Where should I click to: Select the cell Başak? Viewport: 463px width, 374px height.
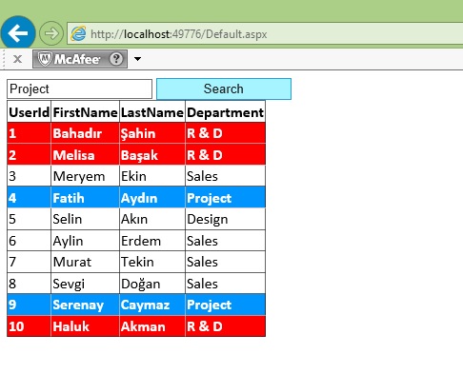tap(152, 155)
